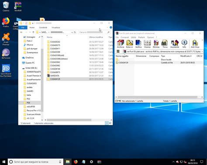This screenshot has height=165, width=207.
Task: Click the Windows Start button
Action: click(x=4, y=162)
